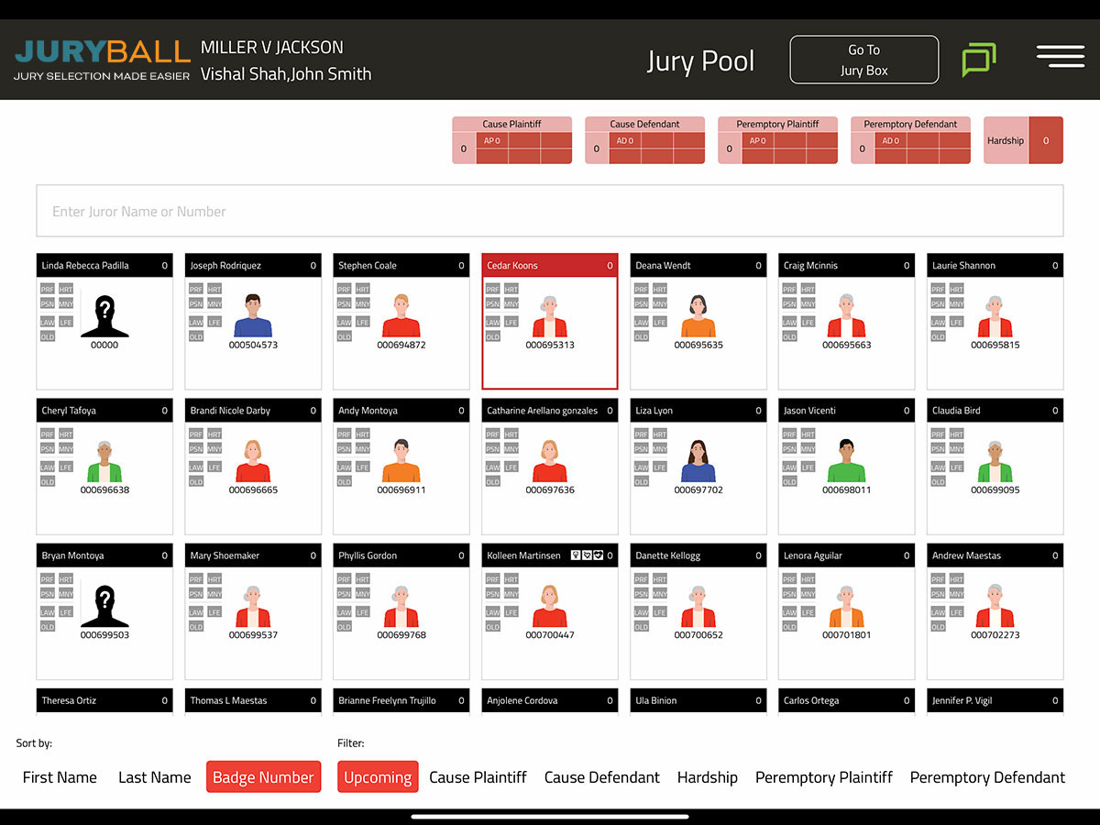
Task: Click Go To Jury Box button
Action: [x=863, y=60]
